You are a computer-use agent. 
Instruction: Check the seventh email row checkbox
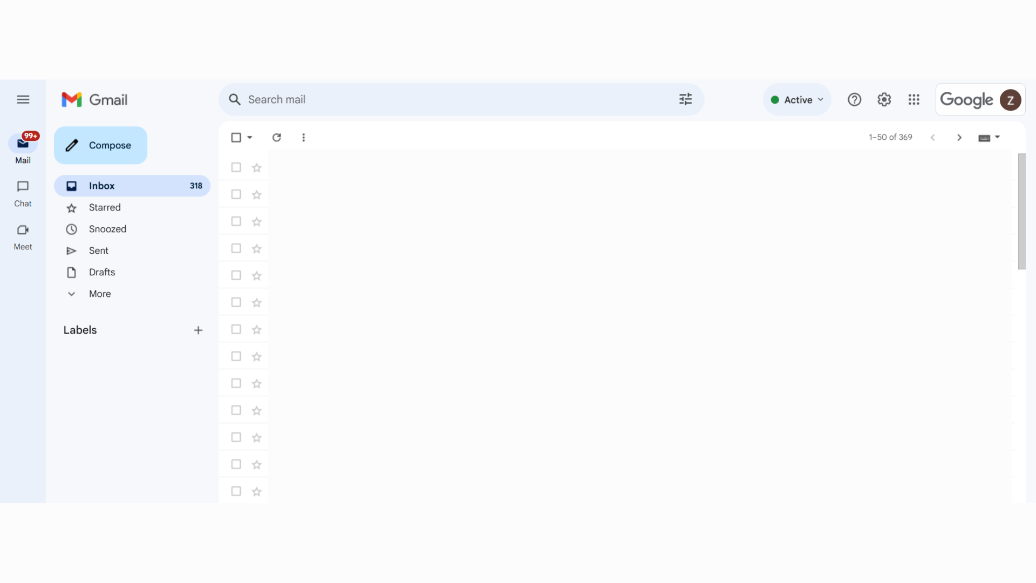(x=236, y=329)
